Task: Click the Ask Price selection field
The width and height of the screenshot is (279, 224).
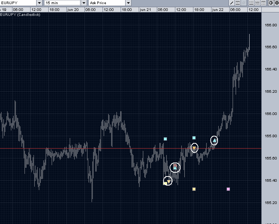Action: click(107, 3)
